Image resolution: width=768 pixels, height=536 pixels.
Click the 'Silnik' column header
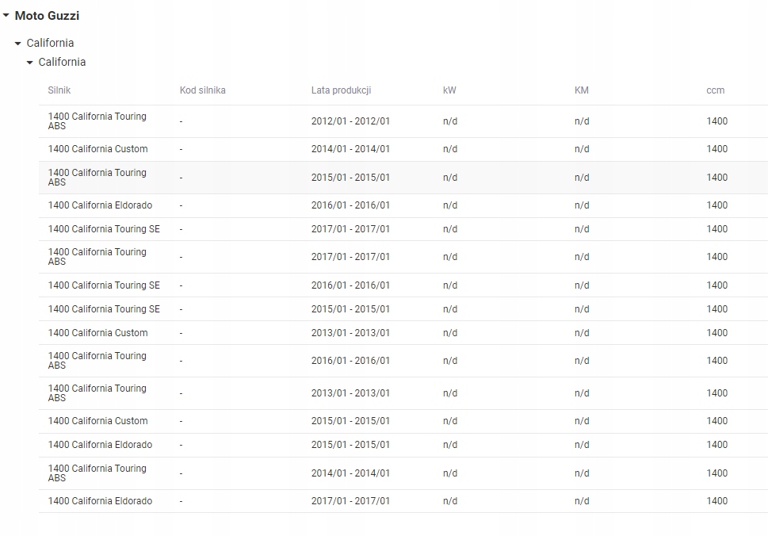pos(59,90)
